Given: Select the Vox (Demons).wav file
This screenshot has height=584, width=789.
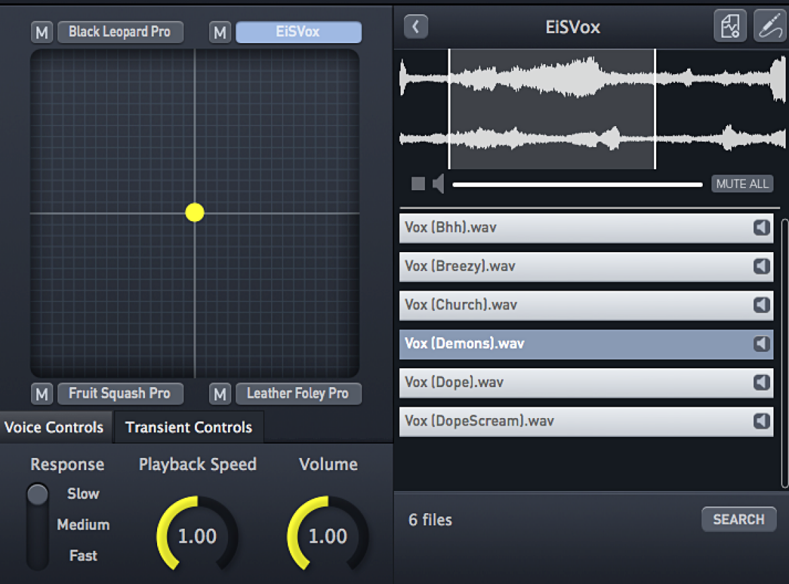Looking at the screenshot, I should click(586, 343).
